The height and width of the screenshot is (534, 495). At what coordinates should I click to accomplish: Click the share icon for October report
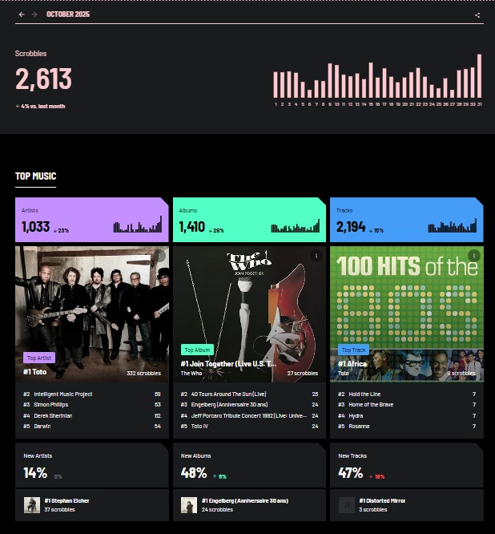click(477, 15)
